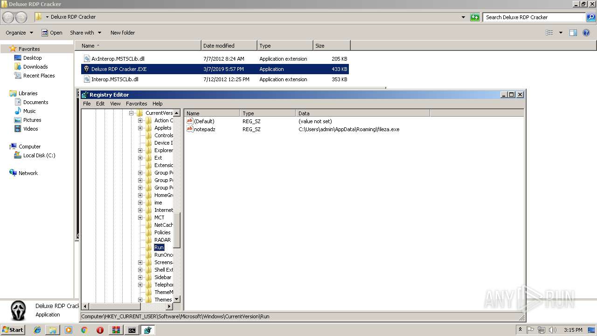The height and width of the screenshot is (336, 597).
Task: Switch to the command prompt taskbar icon
Action: (x=132, y=330)
